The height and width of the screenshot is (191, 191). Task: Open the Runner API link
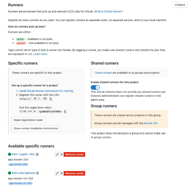point(151,123)
